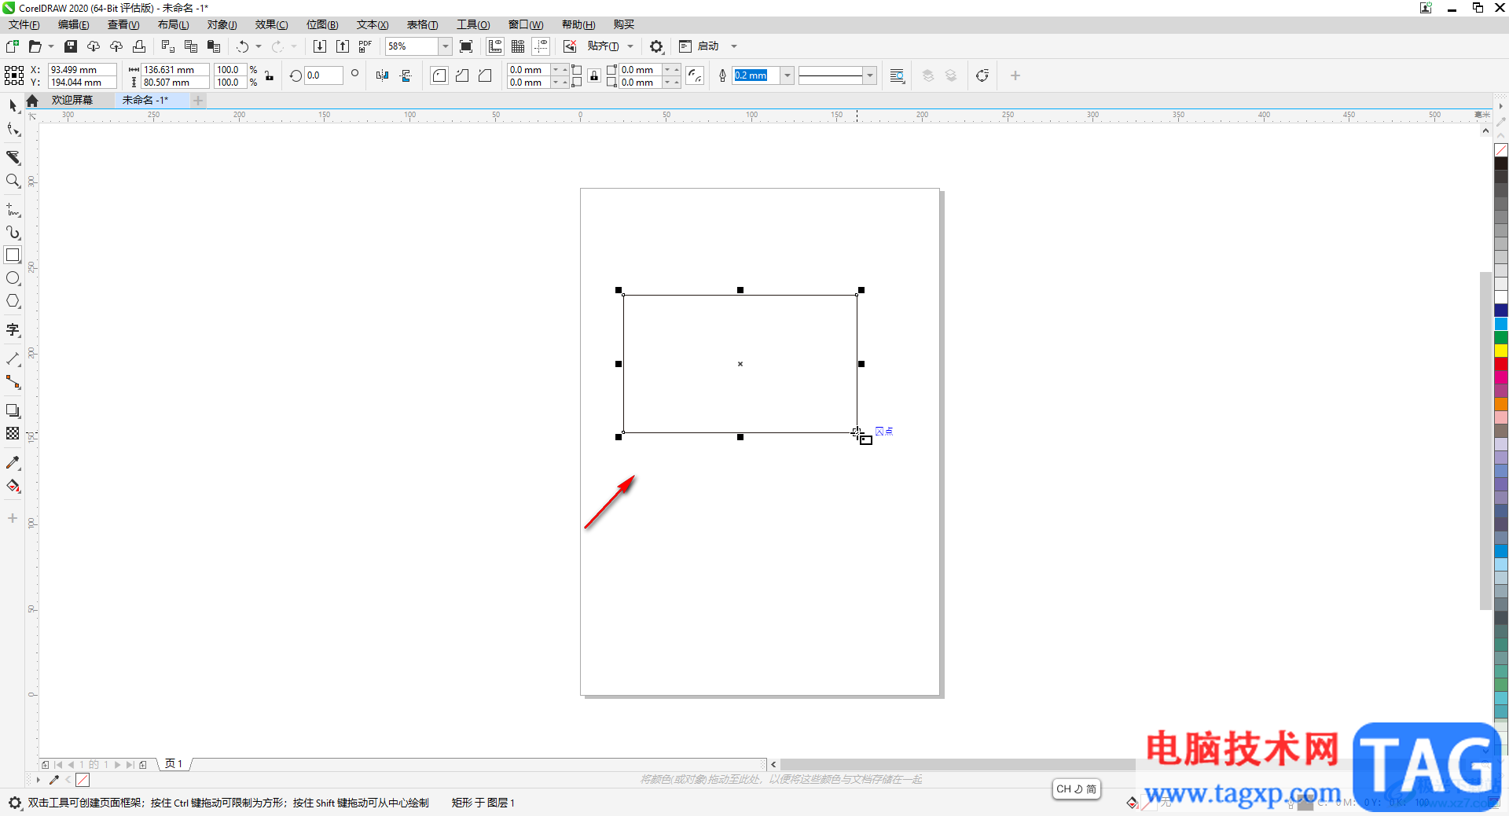
Task: Select the Transparency checkerboard tool
Action: click(x=13, y=433)
